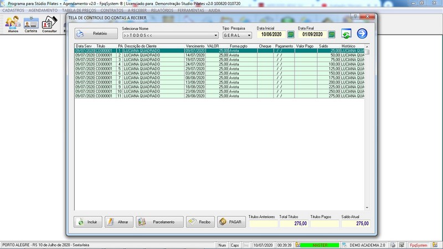Click the Incluir button
443x249 pixels.
pyautogui.click(x=88, y=222)
